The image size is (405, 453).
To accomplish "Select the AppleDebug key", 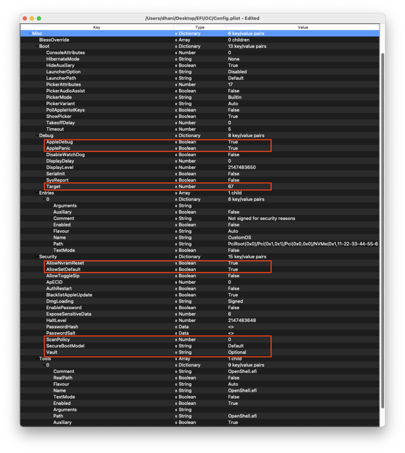I will pyautogui.click(x=60, y=142).
